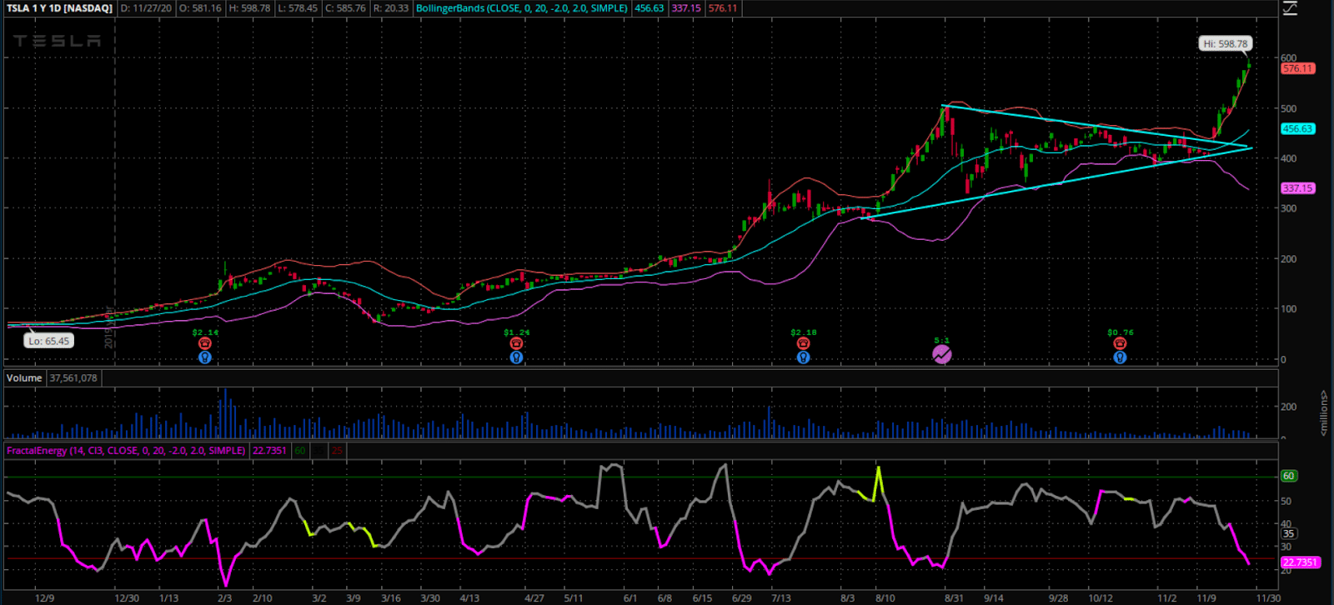Screen dimensions: 1334x605
Task: Click the earnings phone icon labeled $2.14
Action: (x=205, y=343)
